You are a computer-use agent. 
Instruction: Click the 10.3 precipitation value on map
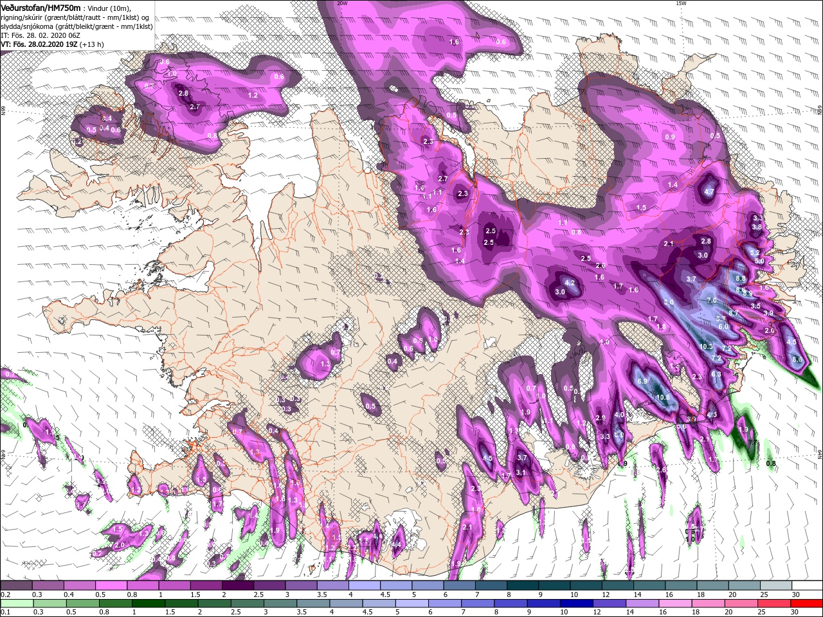(706, 346)
